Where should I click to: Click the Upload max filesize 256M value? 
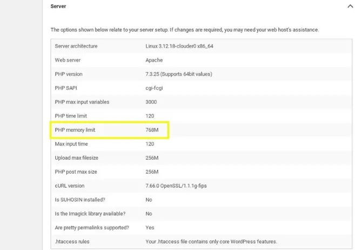coord(152,158)
